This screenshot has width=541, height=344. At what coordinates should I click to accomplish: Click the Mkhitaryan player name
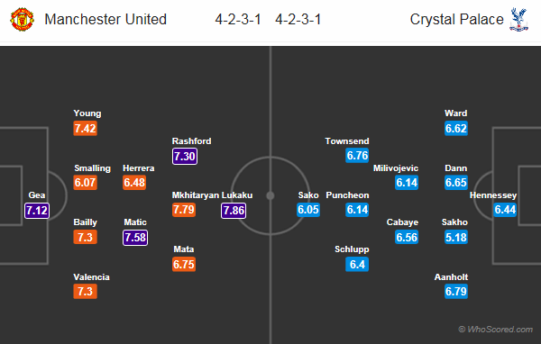click(196, 195)
